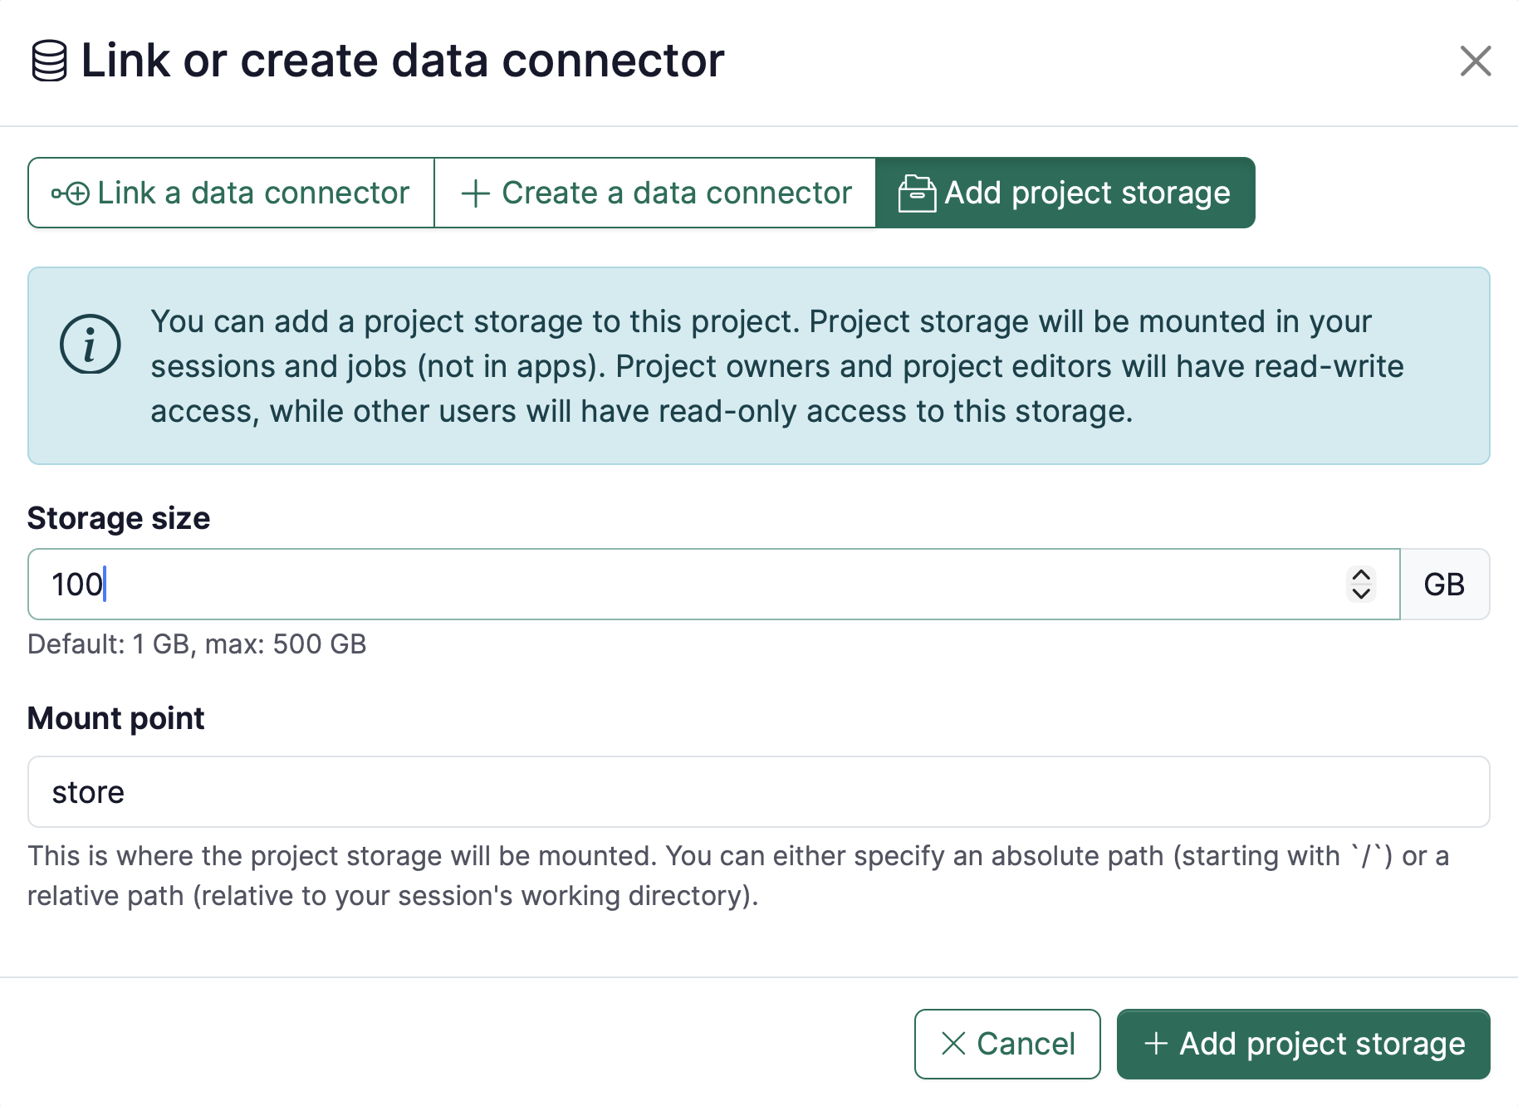Image resolution: width=1518 pixels, height=1106 pixels.
Task: Click the mount point help text
Action: tap(738, 876)
